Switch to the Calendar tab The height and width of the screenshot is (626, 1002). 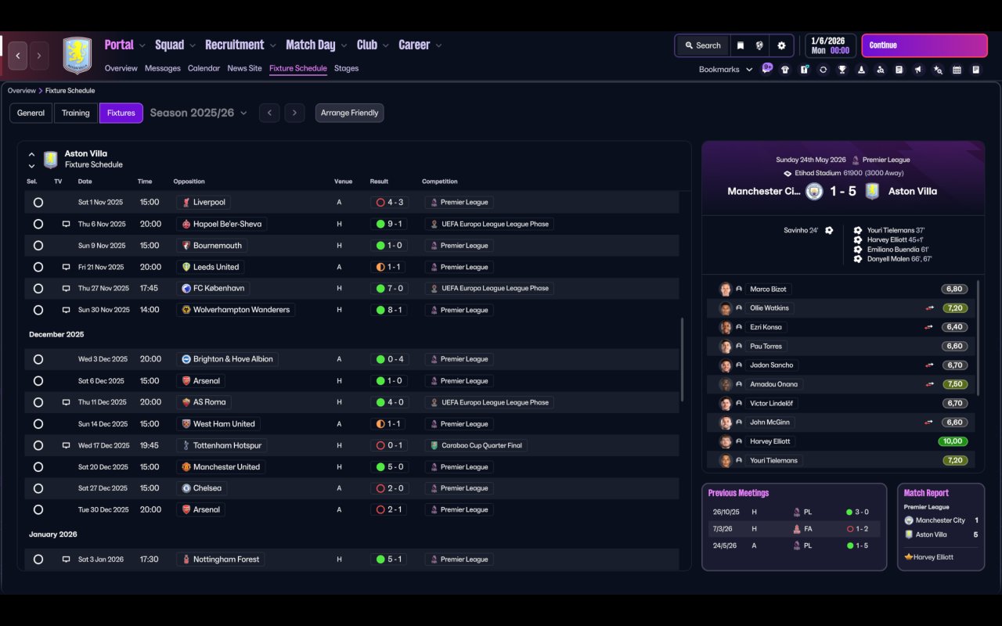click(204, 68)
